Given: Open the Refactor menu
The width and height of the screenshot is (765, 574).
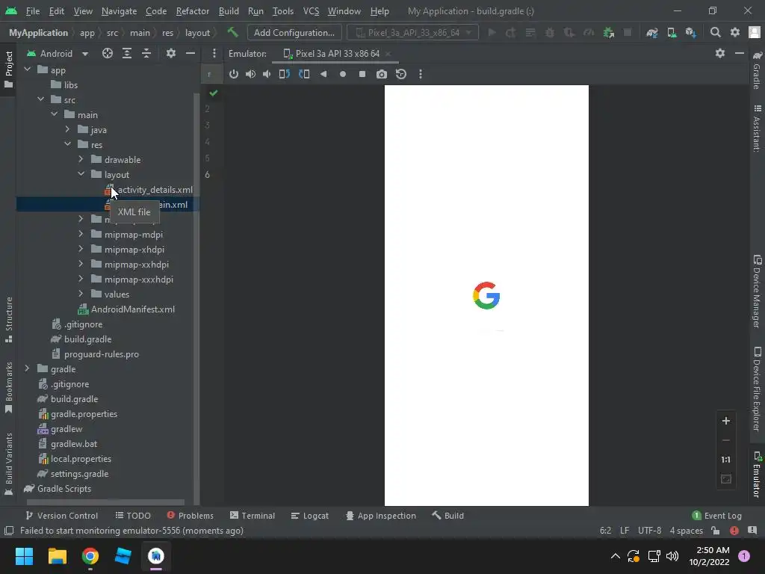Looking at the screenshot, I should (192, 10).
